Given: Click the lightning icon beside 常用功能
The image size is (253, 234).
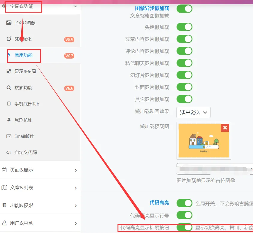Looking at the screenshot, I should (x=9, y=55).
